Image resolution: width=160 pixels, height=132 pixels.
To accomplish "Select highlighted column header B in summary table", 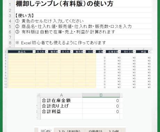I will pyautogui.click(x=101, y=95).
